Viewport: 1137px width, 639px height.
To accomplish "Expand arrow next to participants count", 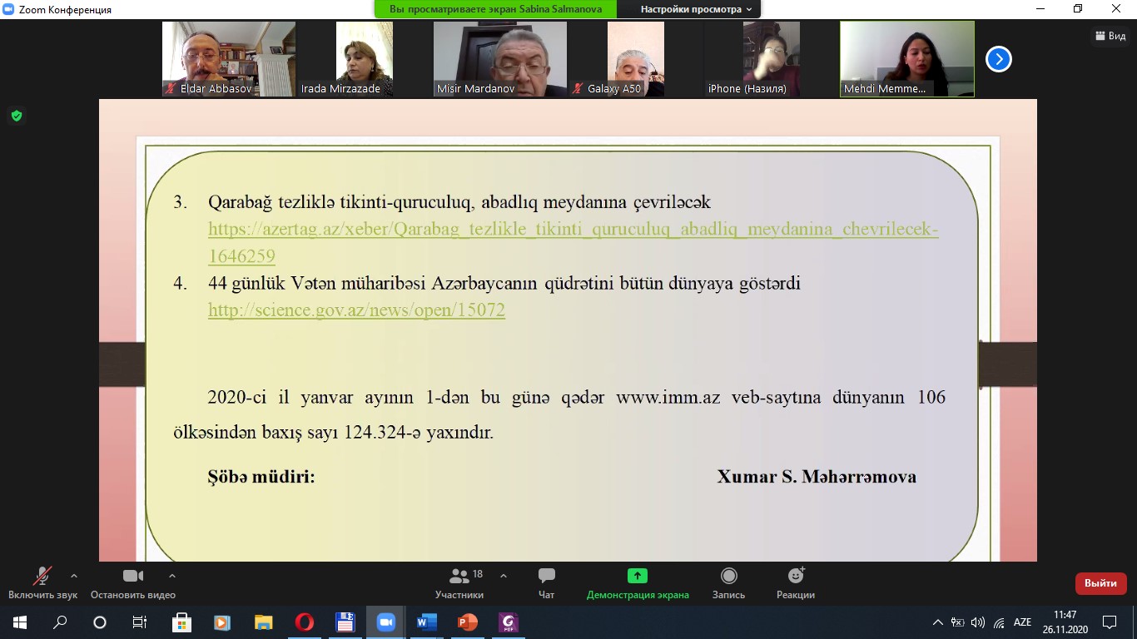I will click(x=504, y=575).
